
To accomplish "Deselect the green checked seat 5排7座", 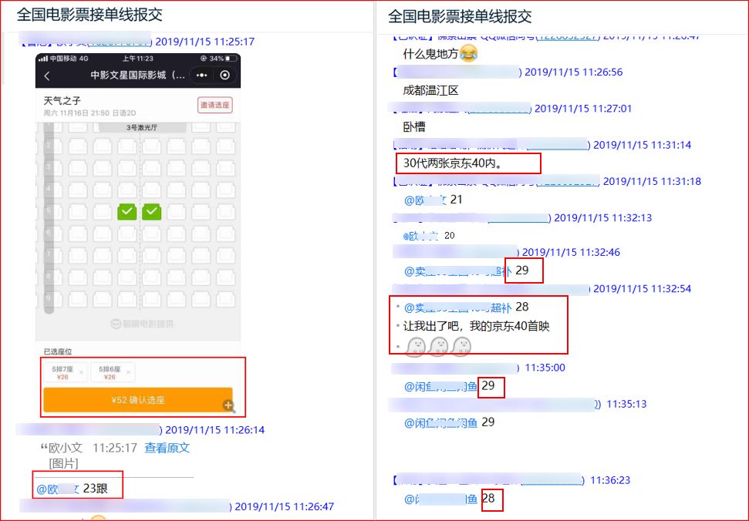I will (126, 211).
